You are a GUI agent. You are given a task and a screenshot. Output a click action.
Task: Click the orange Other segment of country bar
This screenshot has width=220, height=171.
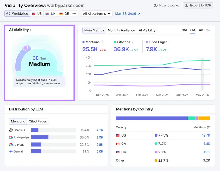(x=204, y=118)
